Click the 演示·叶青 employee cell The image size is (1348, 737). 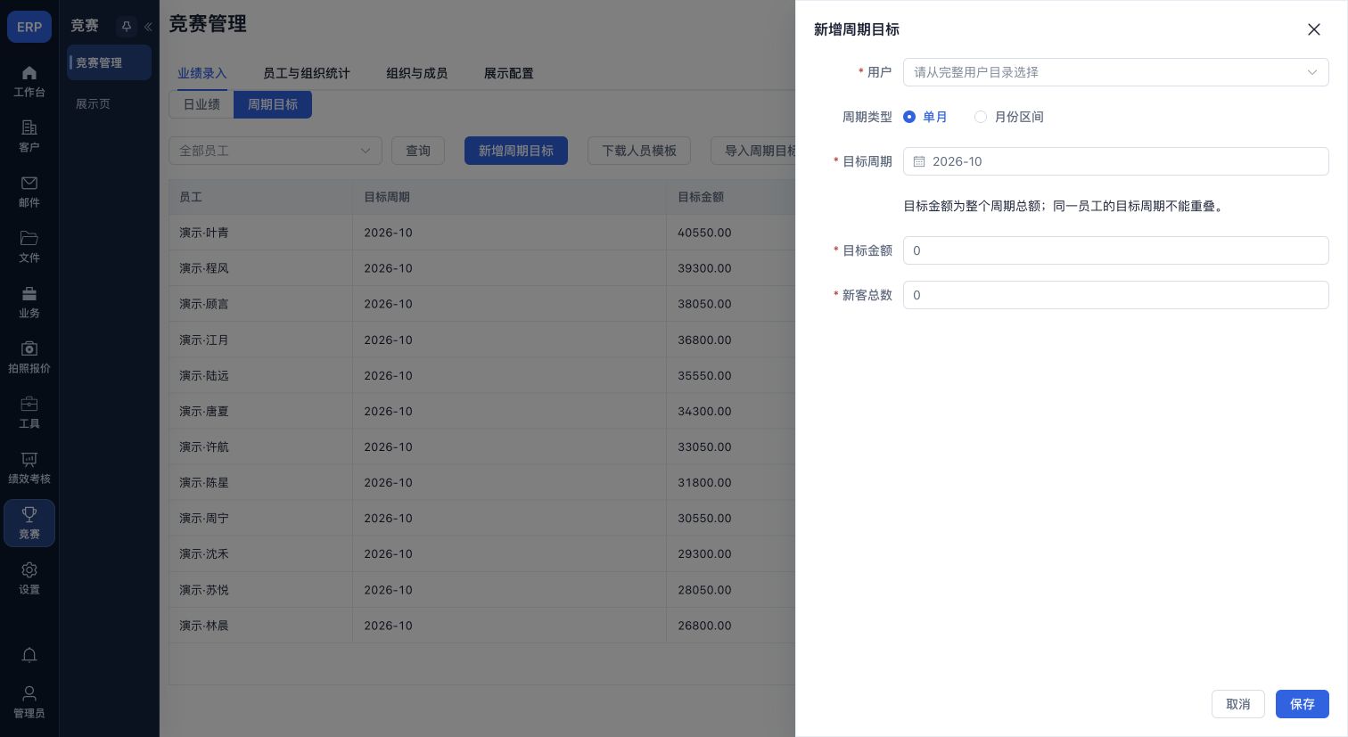pos(260,233)
